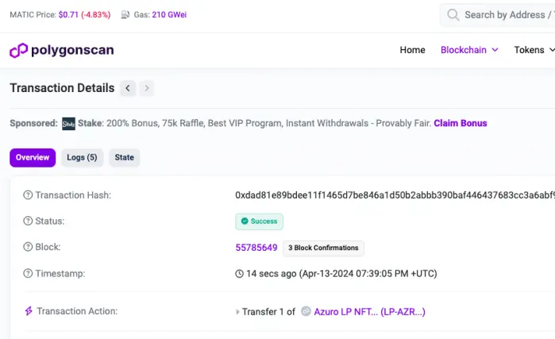Click the Azuro LP NFT token icon
Image resolution: width=555 pixels, height=339 pixels.
(x=306, y=311)
